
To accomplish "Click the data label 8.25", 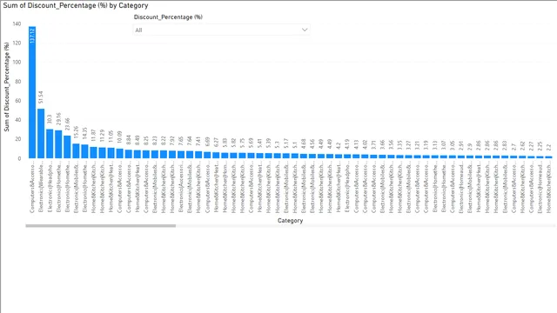I will (146, 141).
